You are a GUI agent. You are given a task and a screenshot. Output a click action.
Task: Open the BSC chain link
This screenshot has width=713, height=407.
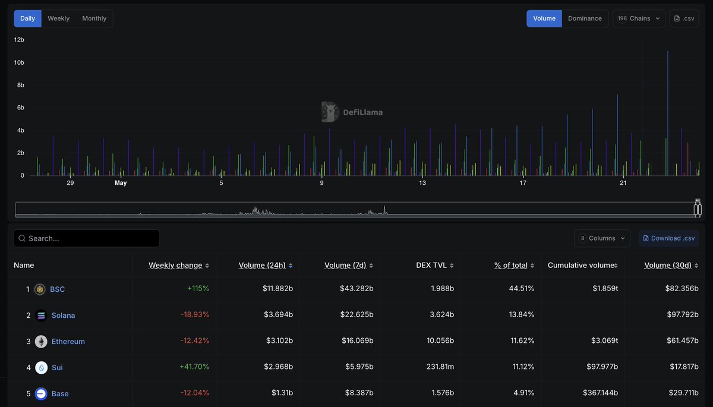tap(58, 289)
